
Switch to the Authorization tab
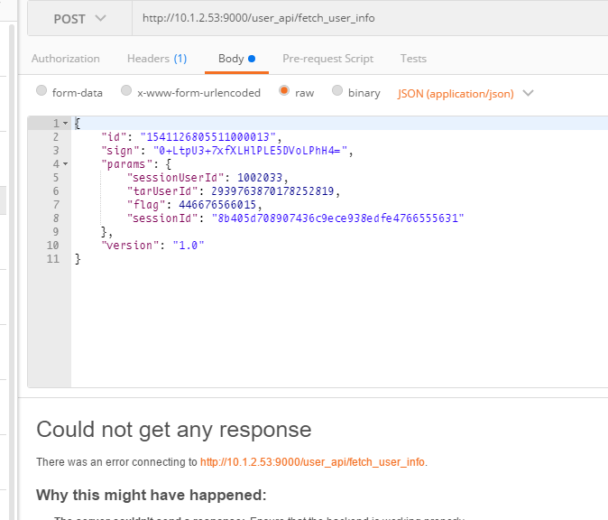tap(65, 59)
